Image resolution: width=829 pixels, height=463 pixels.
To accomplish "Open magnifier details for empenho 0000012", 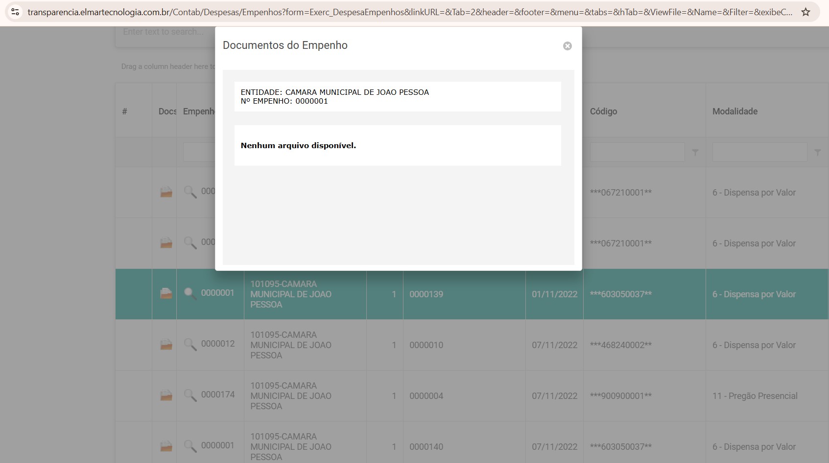I will click(190, 344).
